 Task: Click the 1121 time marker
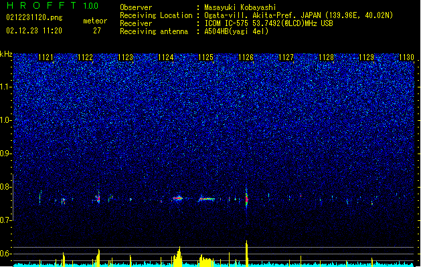pos(46,57)
